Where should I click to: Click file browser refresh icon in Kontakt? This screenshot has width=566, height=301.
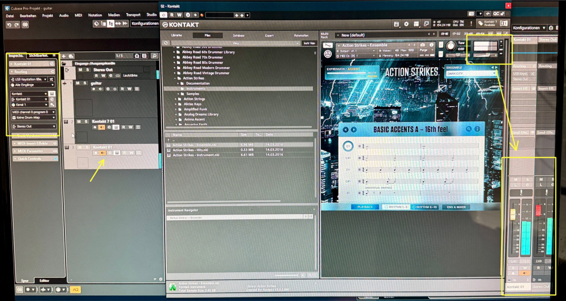(x=165, y=43)
